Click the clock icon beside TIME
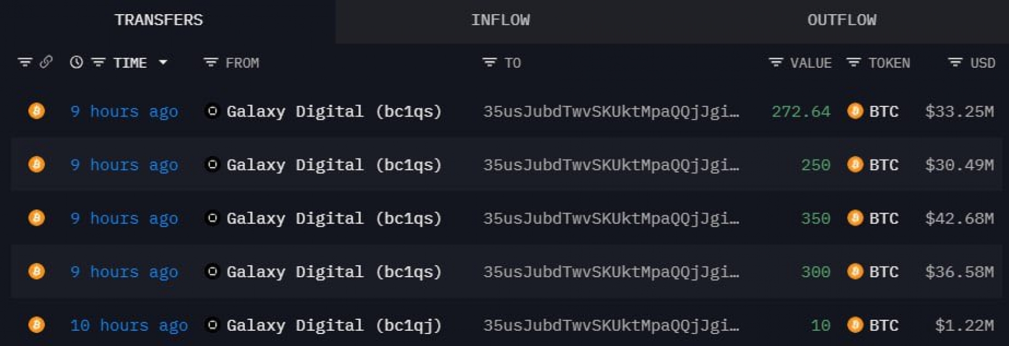1009x346 pixels. tap(76, 62)
